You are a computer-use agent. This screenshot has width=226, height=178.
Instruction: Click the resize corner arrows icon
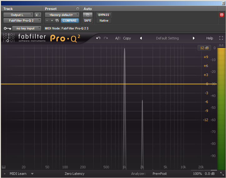click(x=222, y=174)
